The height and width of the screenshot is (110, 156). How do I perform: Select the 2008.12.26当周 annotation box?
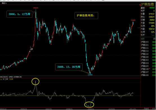click(x=69, y=67)
